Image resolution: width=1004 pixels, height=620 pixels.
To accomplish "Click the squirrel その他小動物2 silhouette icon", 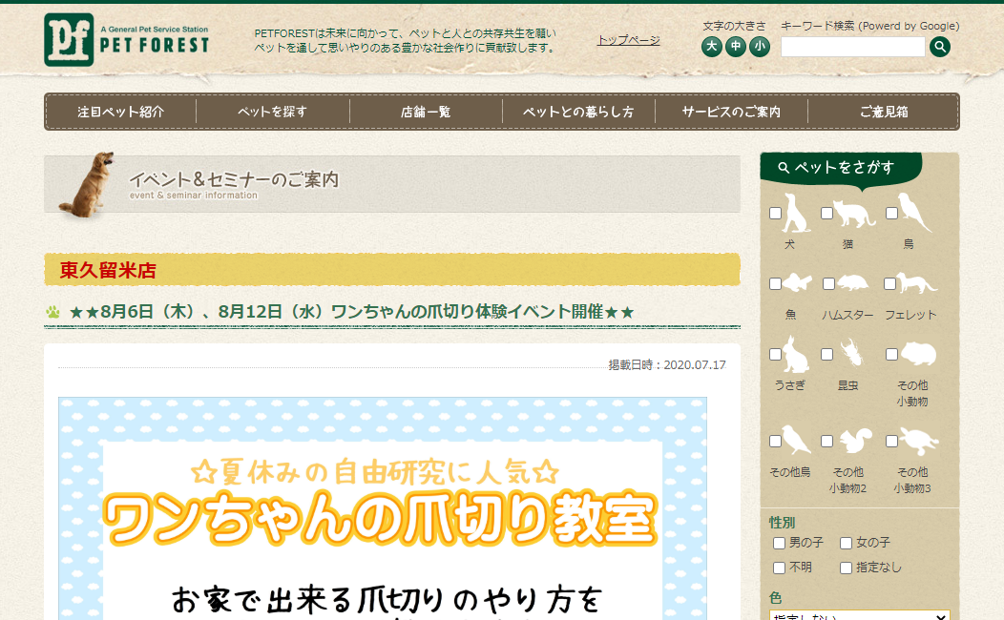I will click(x=856, y=440).
